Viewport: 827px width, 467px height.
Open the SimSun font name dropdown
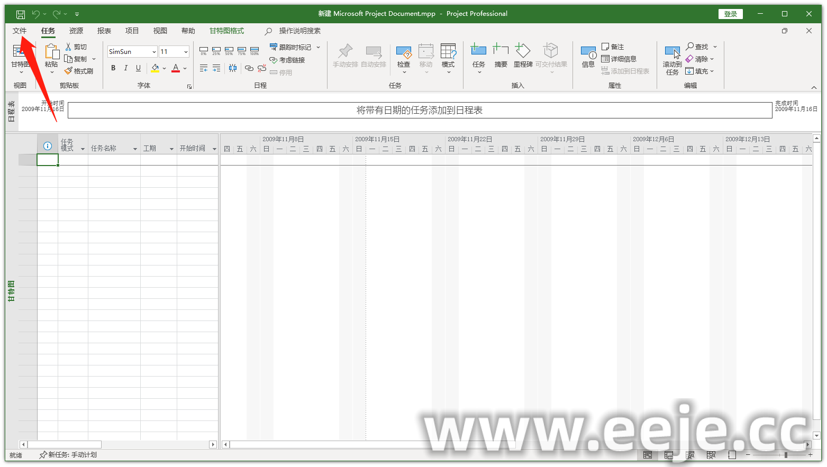[x=154, y=52]
